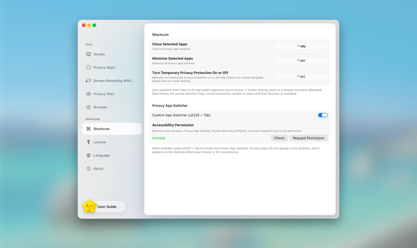Click the Browser compass icon
Viewport: 417px width, 248px height.
point(89,107)
